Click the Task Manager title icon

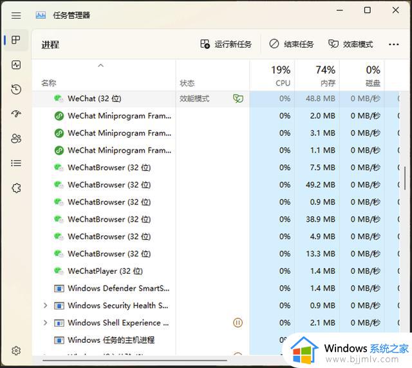pos(41,15)
